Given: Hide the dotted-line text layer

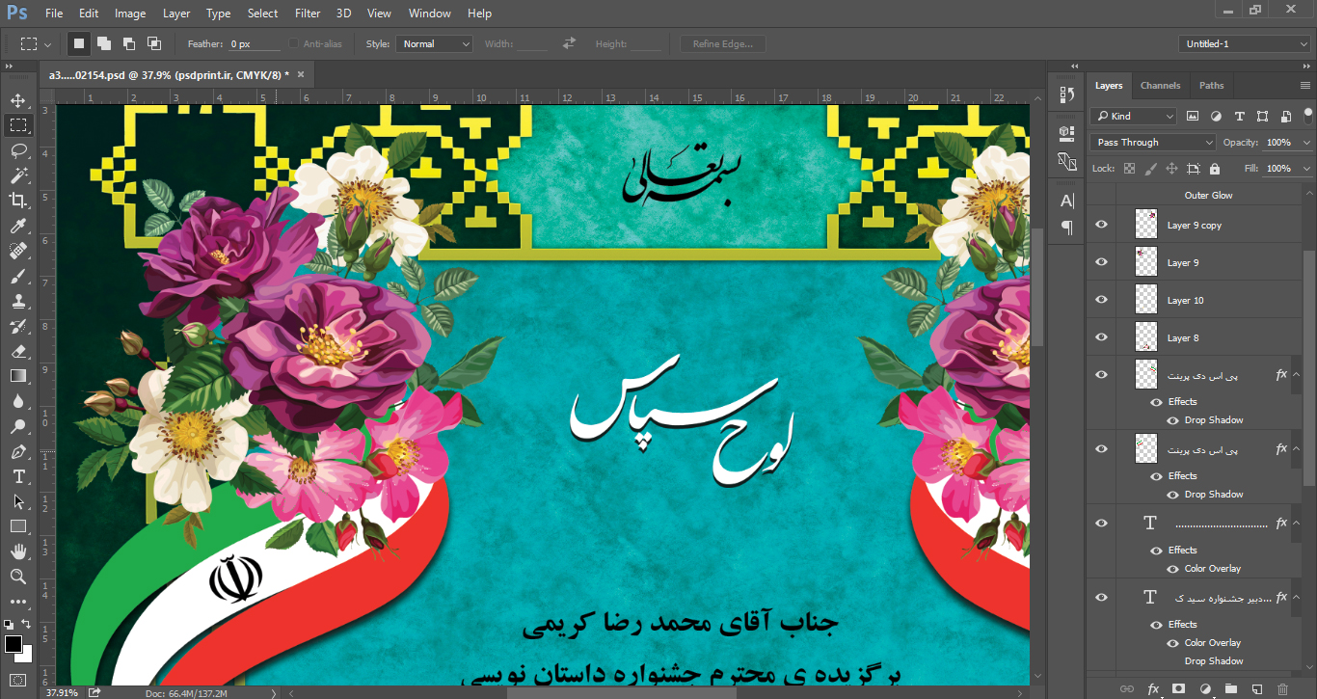Looking at the screenshot, I should click(1102, 523).
